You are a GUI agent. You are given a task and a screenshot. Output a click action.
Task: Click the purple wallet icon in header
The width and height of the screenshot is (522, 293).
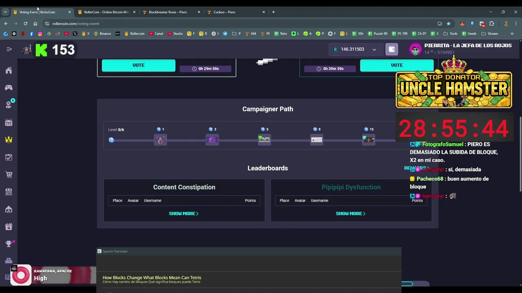[391, 49]
